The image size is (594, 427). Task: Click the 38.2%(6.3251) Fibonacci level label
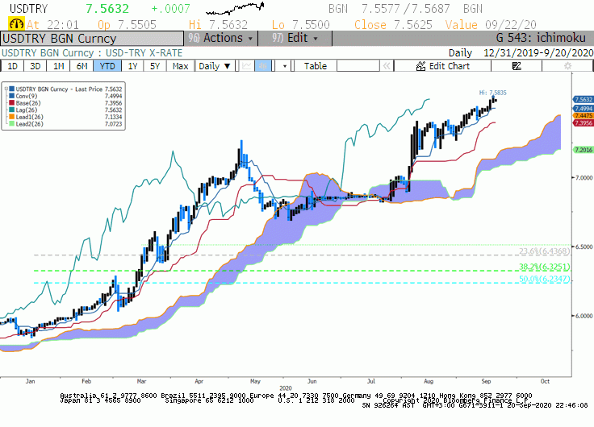pyautogui.click(x=545, y=267)
